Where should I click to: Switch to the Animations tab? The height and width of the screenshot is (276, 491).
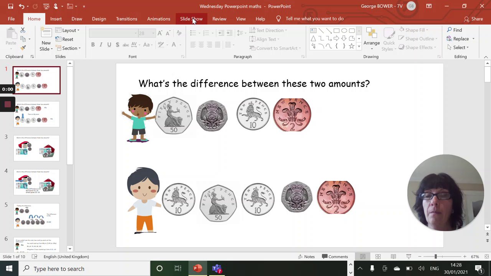158,19
